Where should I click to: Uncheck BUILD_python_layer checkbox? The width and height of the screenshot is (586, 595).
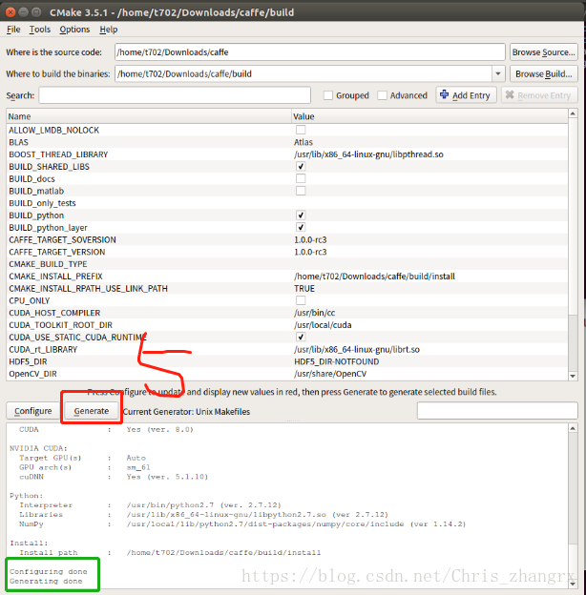click(301, 227)
